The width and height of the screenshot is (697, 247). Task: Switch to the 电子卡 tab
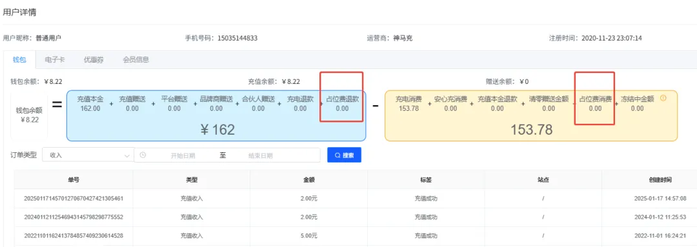(55, 59)
